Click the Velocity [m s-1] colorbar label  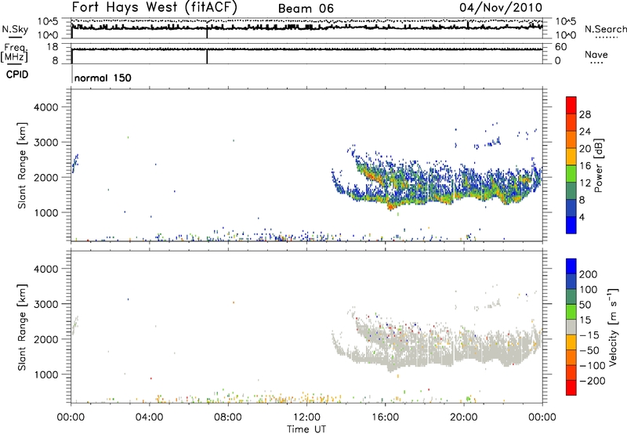click(614, 327)
